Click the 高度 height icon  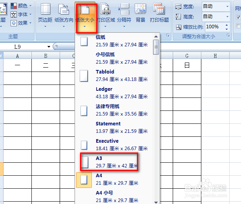(x=179, y=17)
